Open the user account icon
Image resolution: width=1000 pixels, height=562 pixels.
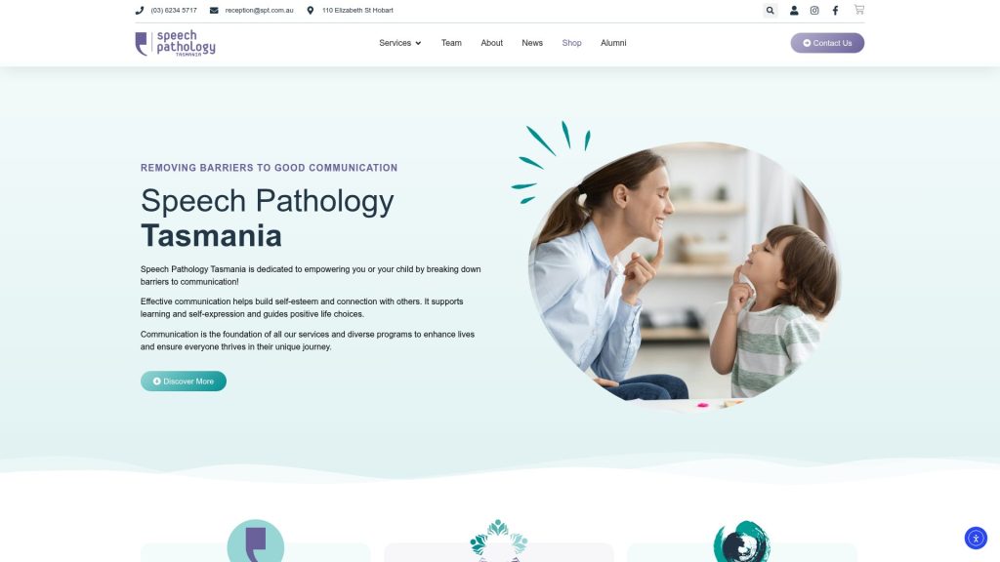pos(794,10)
